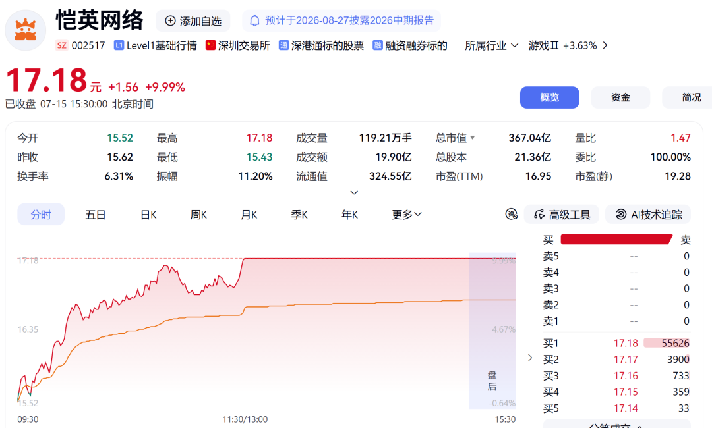This screenshot has width=712, height=428.
Task: Expand more quote data with the down chevron
Action: click(354, 193)
